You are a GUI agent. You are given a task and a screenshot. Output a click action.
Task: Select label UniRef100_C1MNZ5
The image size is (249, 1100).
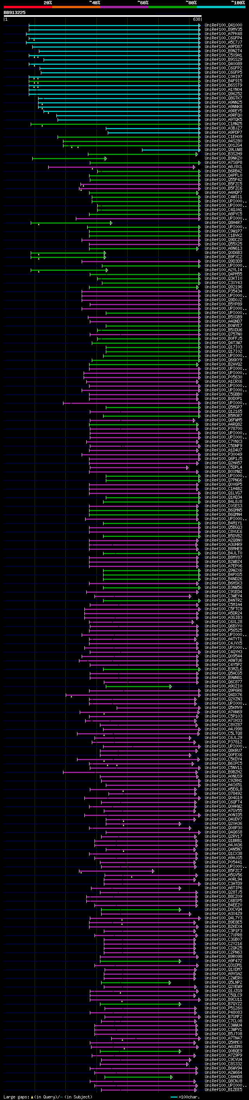[223, 124]
